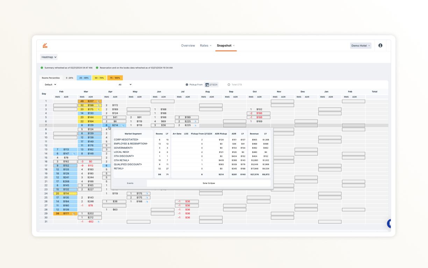The width and height of the screenshot is (428, 268).
Task: Click the yellow 50 - 74% legend swatch
Action: [99, 78]
